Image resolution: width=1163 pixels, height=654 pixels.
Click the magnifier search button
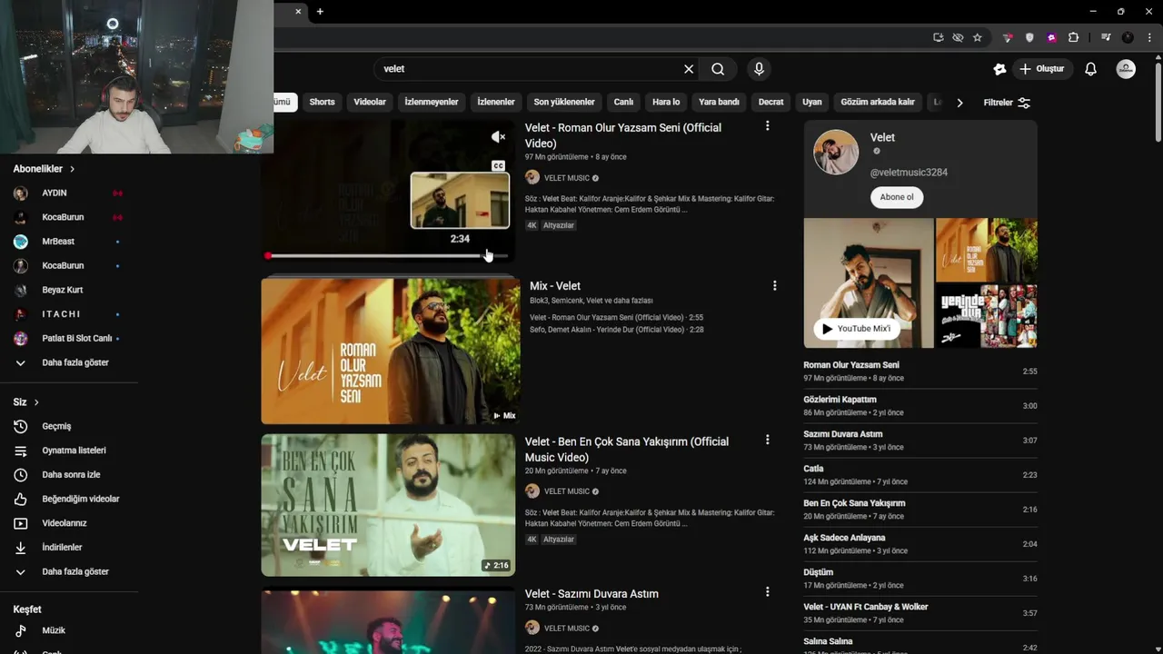pos(718,69)
